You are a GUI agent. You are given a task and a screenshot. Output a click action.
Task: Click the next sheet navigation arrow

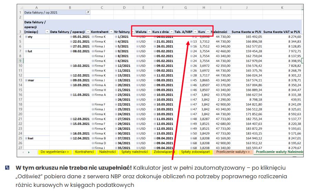29,152
